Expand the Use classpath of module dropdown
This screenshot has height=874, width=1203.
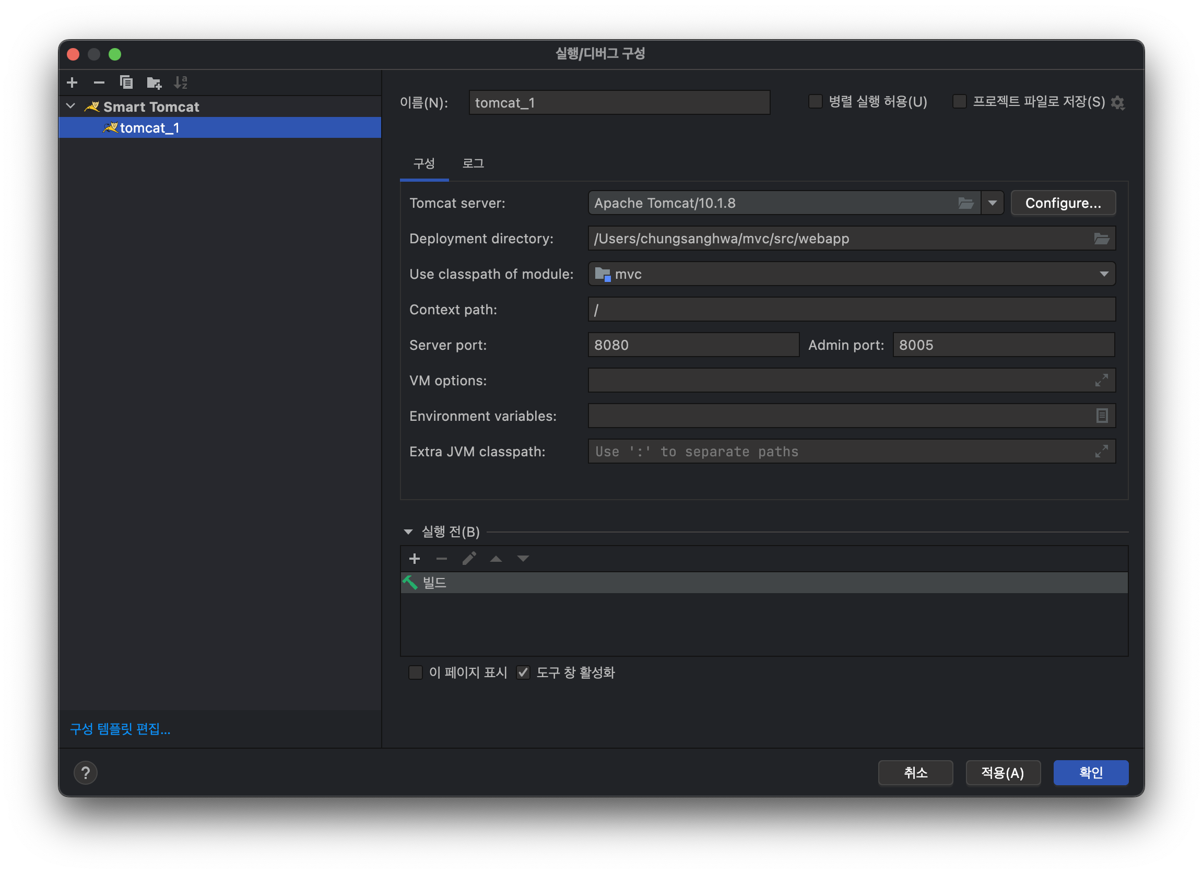coord(1105,274)
